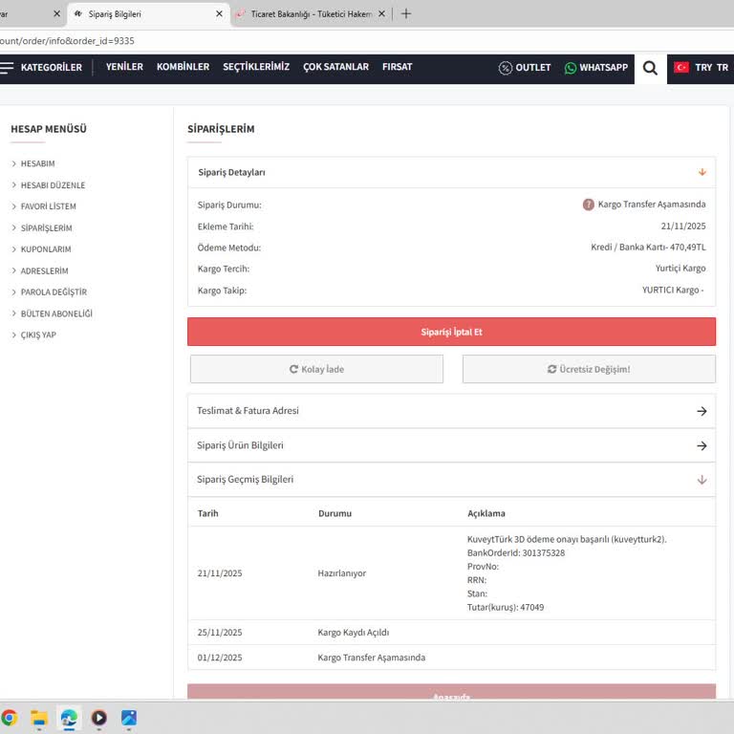Screen dimensions: 734x734
Task: Expand Sipariş Ürün Bilgileri section
Action: tap(702, 445)
